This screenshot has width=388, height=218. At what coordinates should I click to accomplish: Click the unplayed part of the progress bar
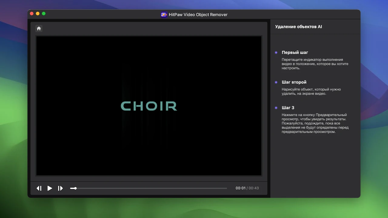pos(152,188)
